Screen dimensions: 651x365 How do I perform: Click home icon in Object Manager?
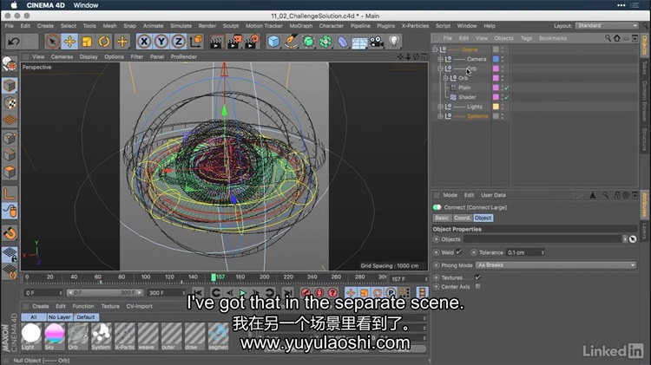click(x=617, y=38)
